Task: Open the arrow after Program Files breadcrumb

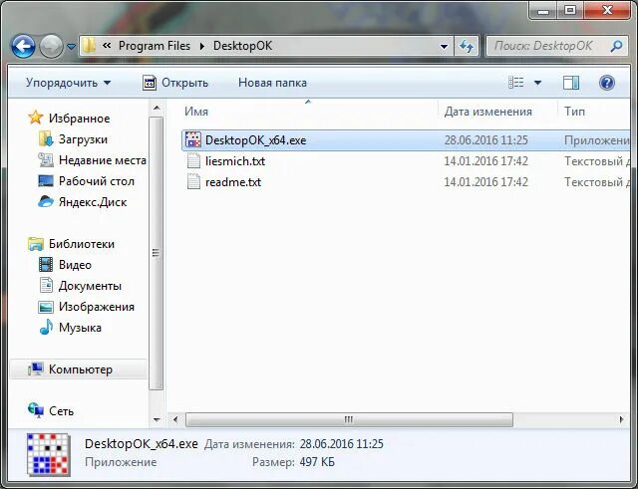Action: click(201, 46)
